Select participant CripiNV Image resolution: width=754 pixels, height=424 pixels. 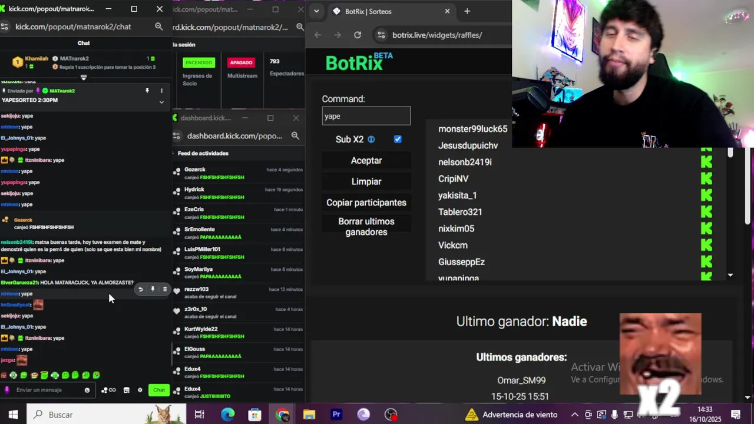[x=453, y=178]
